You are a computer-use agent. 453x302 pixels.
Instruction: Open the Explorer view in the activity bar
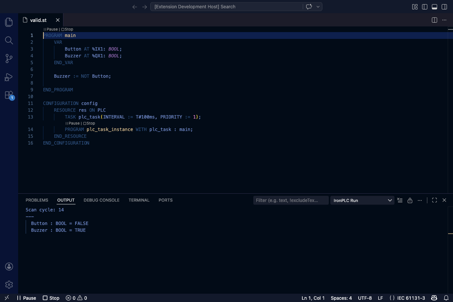[x=9, y=22]
